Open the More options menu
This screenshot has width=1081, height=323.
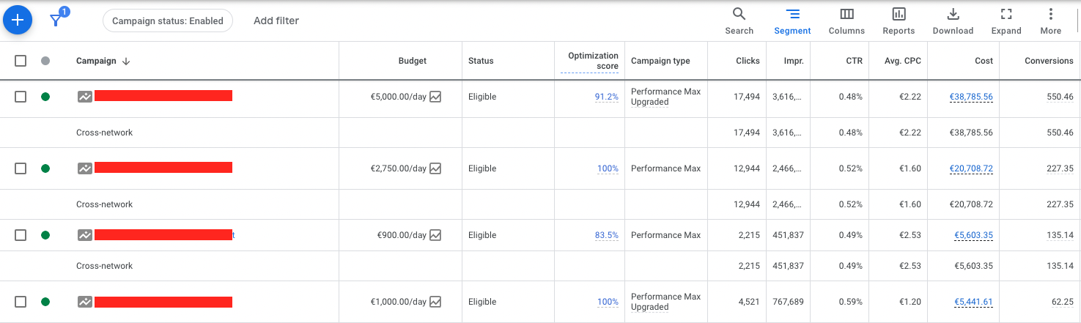(x=1050, y=21)
